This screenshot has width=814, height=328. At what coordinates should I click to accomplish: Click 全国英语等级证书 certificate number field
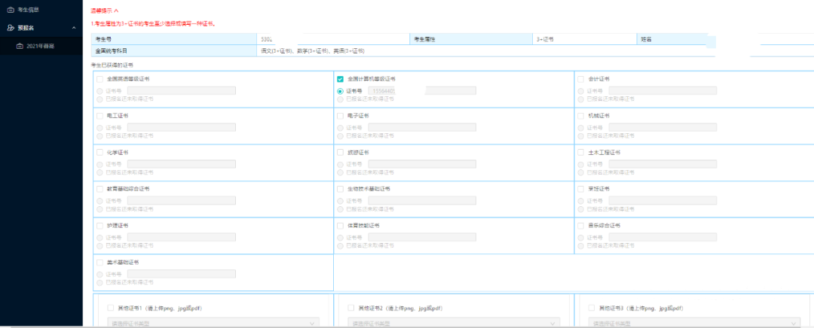pos(181,91)
